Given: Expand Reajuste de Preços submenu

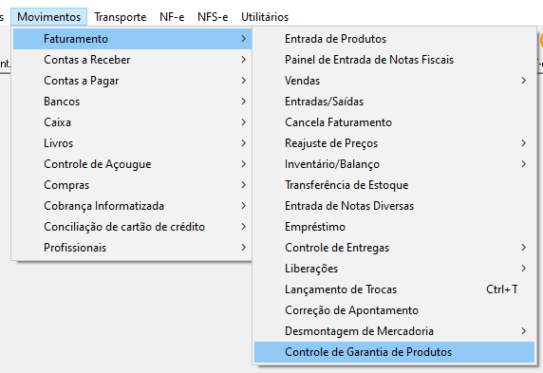Looking at the screenshot, I should point(395,143).
